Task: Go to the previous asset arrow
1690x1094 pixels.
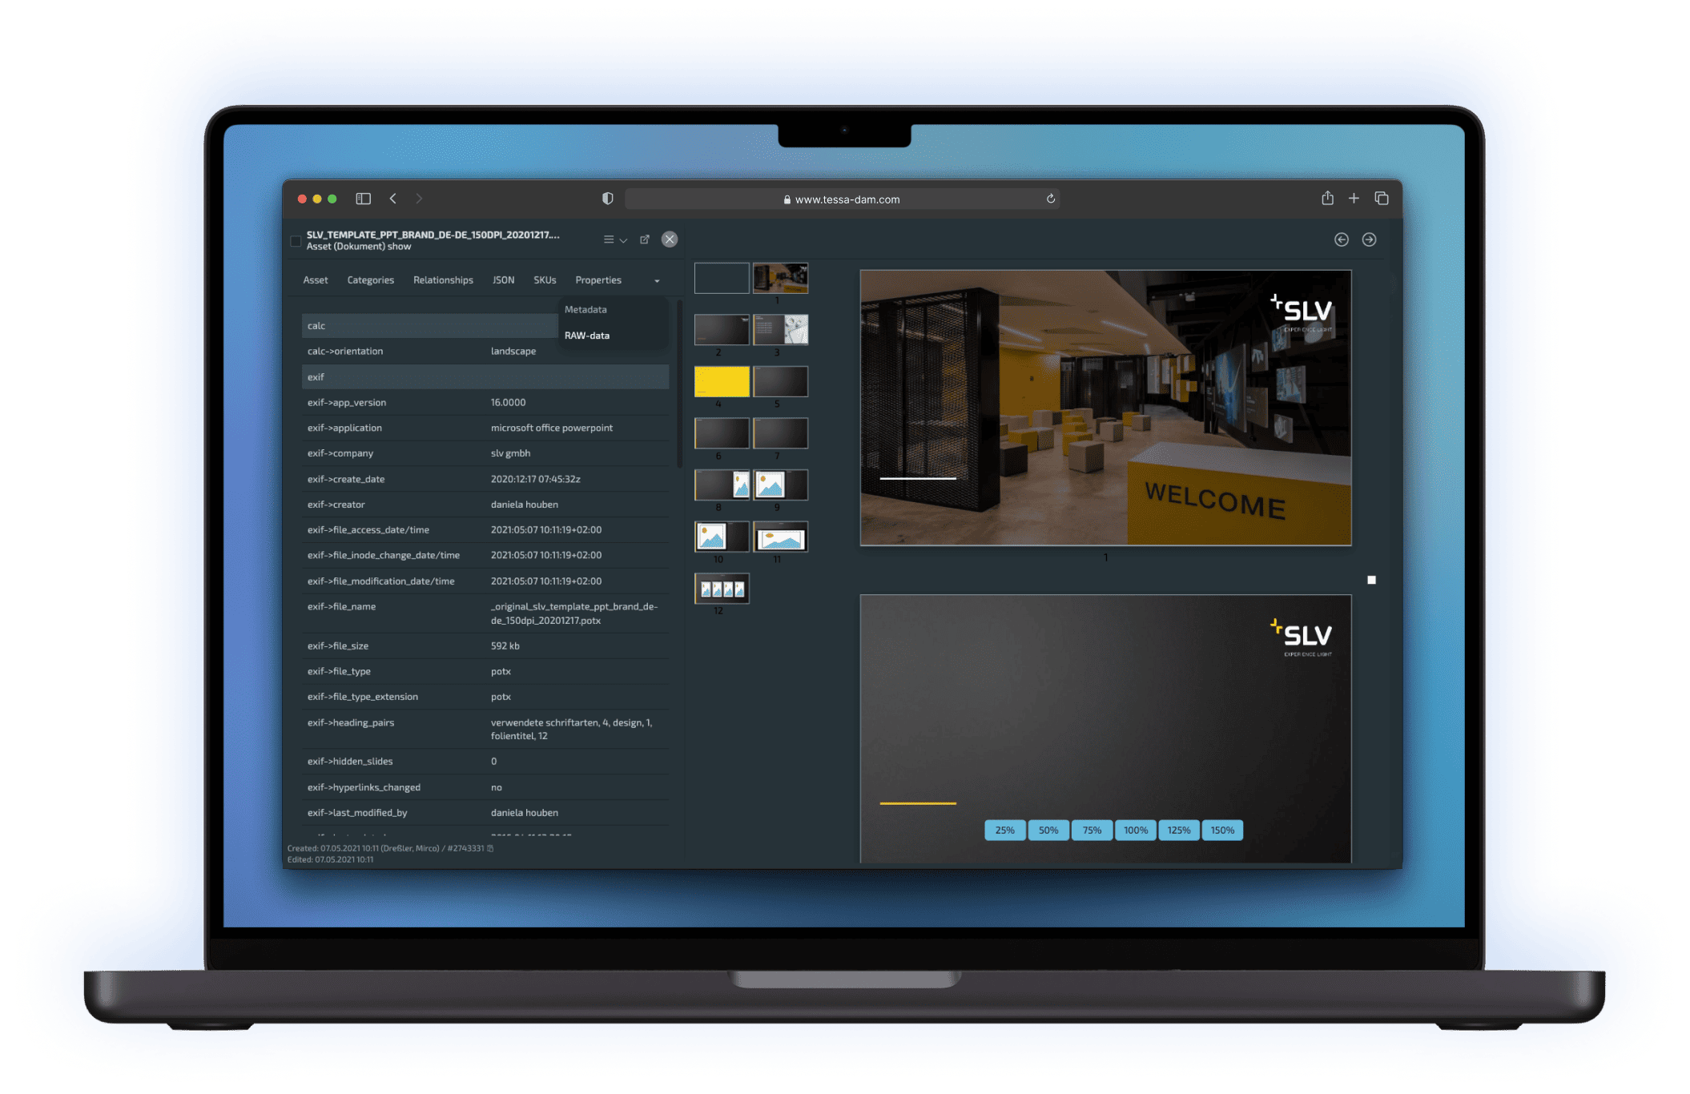Action: tap(1342, 239)
